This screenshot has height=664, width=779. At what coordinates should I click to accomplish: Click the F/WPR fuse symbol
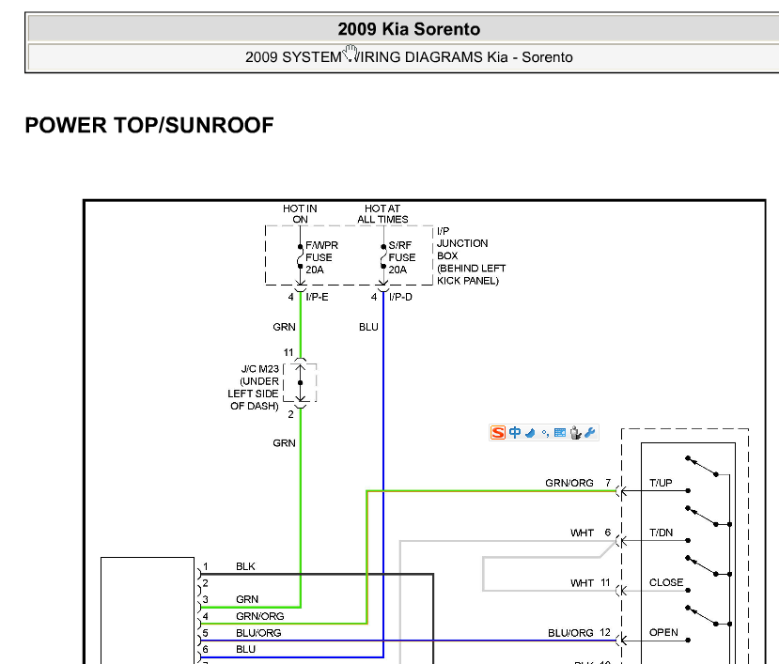pos(300,256)
